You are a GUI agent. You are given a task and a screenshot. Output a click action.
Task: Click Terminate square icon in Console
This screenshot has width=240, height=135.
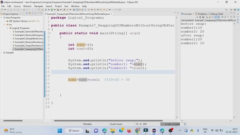[x=197, y=17]
